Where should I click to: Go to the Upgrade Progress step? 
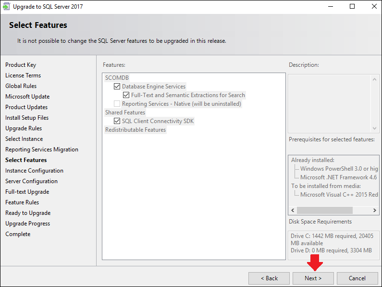pos(28,224)
